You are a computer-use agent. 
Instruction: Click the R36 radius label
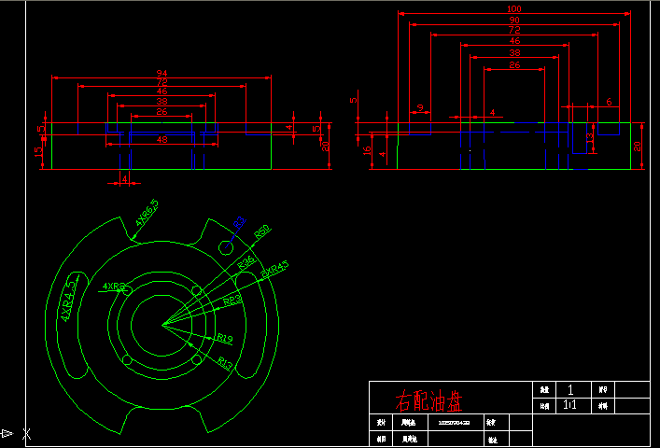tap(246, 262)
